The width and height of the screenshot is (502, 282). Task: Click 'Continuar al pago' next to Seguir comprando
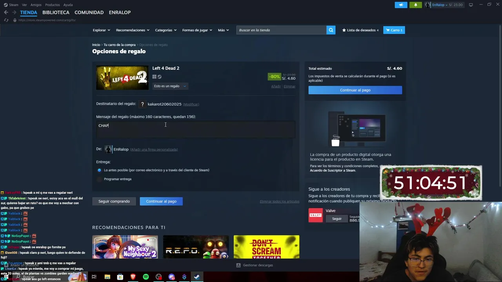[161, 201]
